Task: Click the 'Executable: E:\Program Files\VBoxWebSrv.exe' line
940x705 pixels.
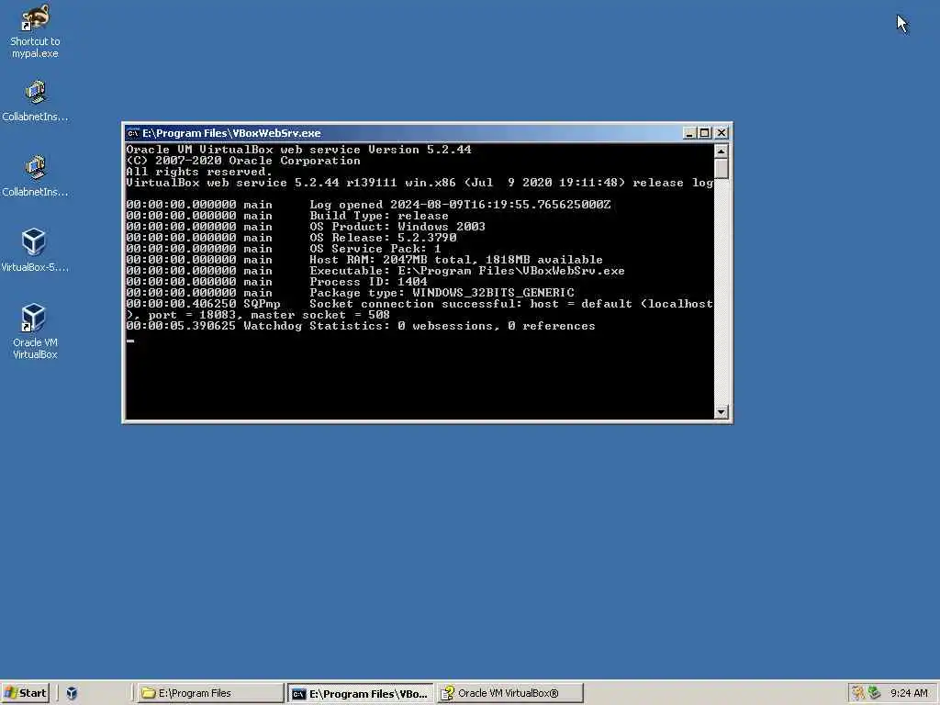Action: tap(375, 271)
